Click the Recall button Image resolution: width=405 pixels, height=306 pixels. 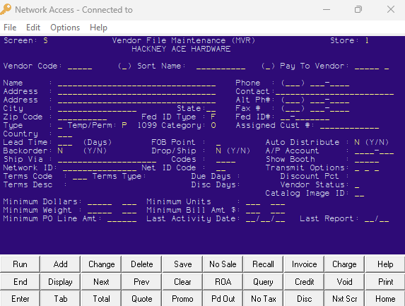pyautogui.click(x=263, y=264)
